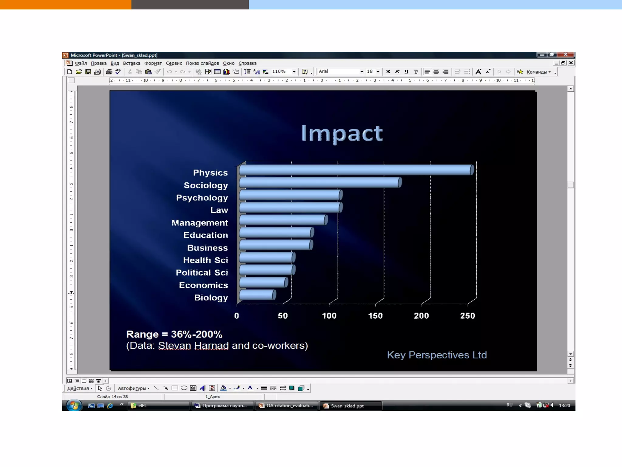Screen dimensions: 622x467
Task: Open the Вставка menu
Action: [132, 63]
